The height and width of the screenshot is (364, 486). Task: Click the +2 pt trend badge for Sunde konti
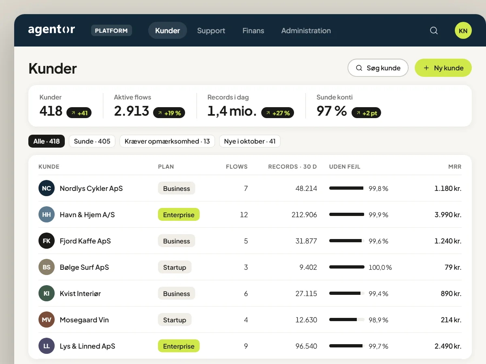pos(366,113)
